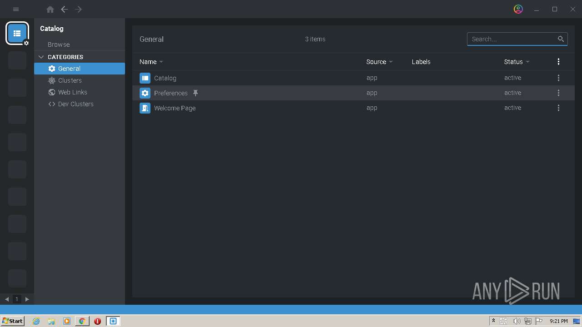Image resolution: width=582 pixels, height=327 pixels.
Task: Sort by the Source column
Action: (x=379, y=62)
